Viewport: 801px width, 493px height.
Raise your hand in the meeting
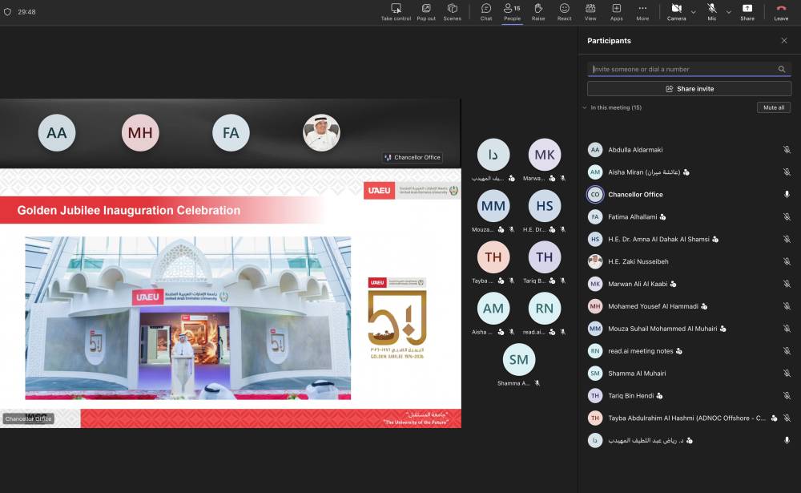pos(538,11)
